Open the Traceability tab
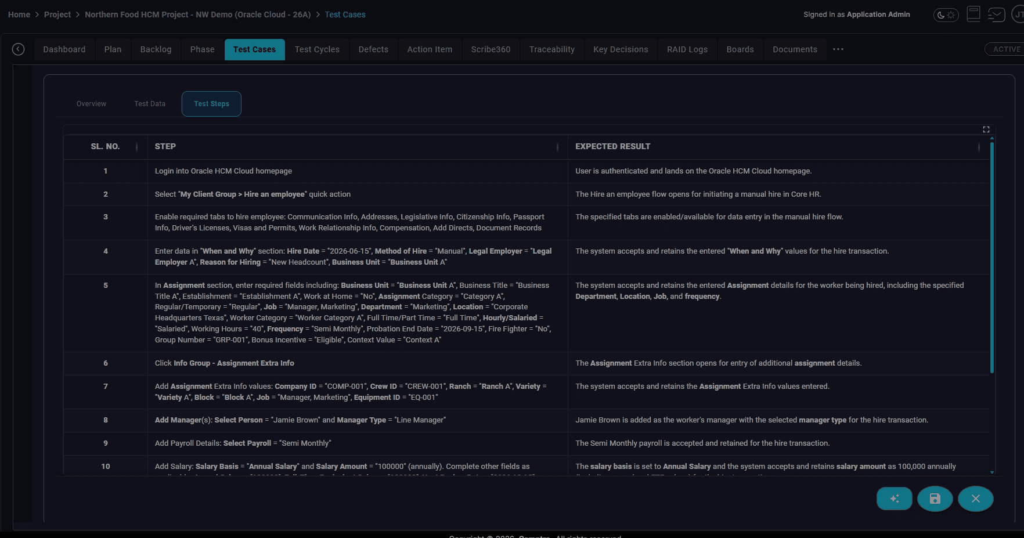The height and width of the screenshot is (538, 1024). coord(552,49)
